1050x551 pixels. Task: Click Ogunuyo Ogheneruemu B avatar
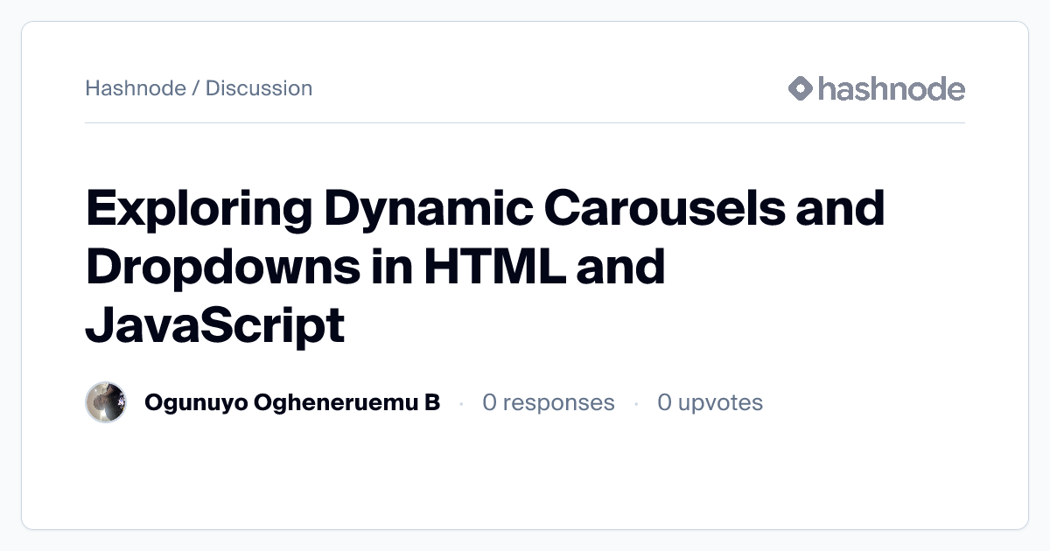tap(106, 402)
